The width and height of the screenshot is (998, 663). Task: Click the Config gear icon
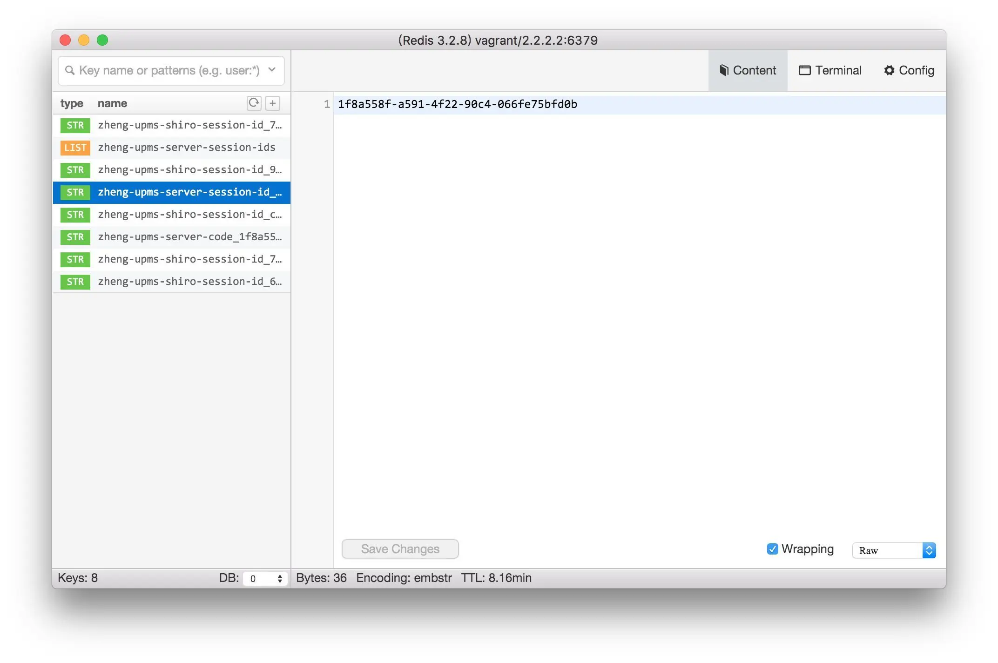pyautogui.click(x=889, y=70)
